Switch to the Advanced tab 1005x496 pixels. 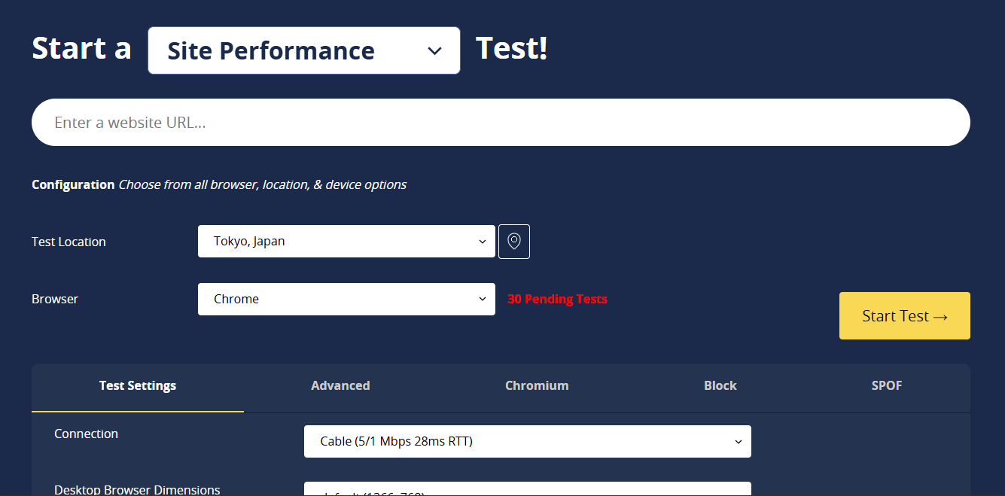pyautogui.click(x=340, y=386)
